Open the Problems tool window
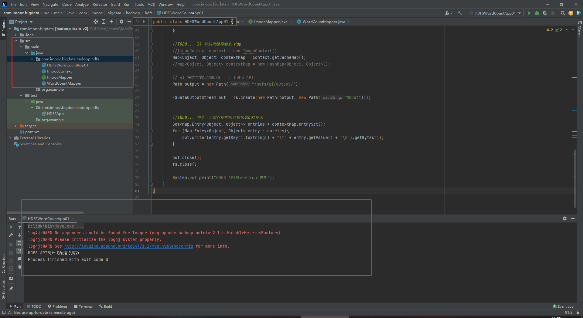This screenshot has width=583, height=318. tap(57, 306)
